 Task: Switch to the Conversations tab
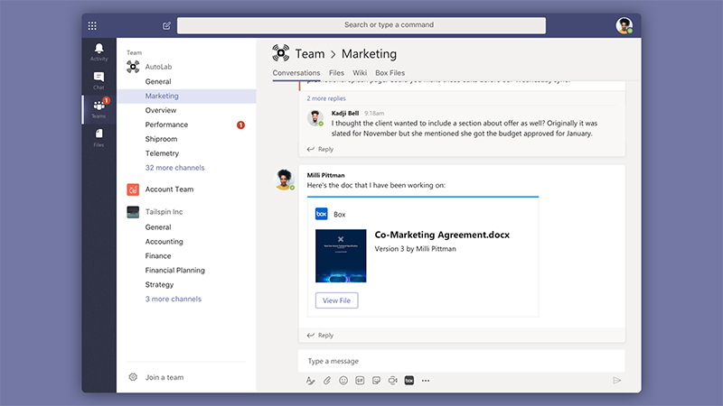click(x=296, y=73)
